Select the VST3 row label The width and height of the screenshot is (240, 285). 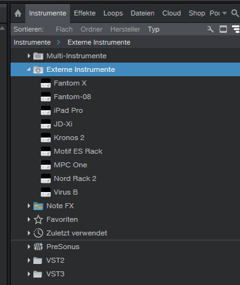pos(56,274)
